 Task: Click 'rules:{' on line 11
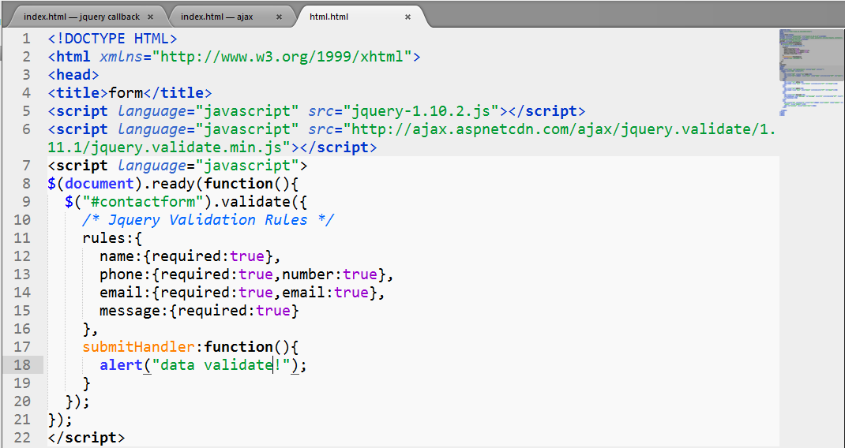pyautogui.click(x=113, y=238)
